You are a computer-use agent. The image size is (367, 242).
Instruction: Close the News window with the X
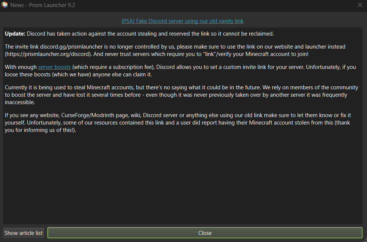pos(360,5)
